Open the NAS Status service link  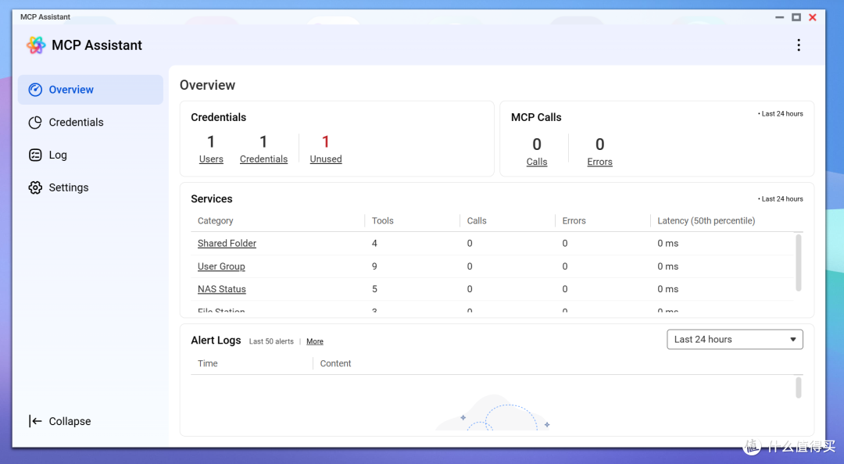coord(222,289)
